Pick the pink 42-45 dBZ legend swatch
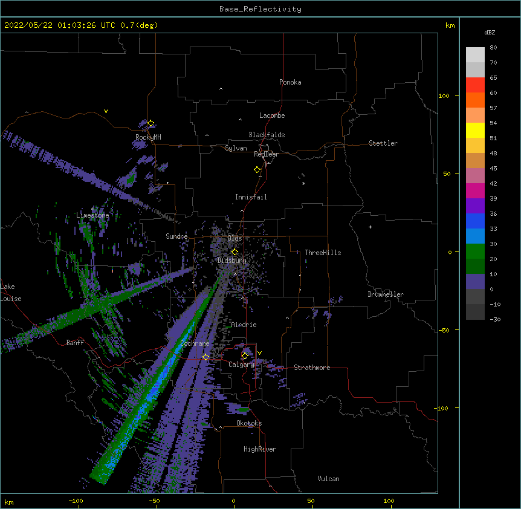 (x=475, y=176)
